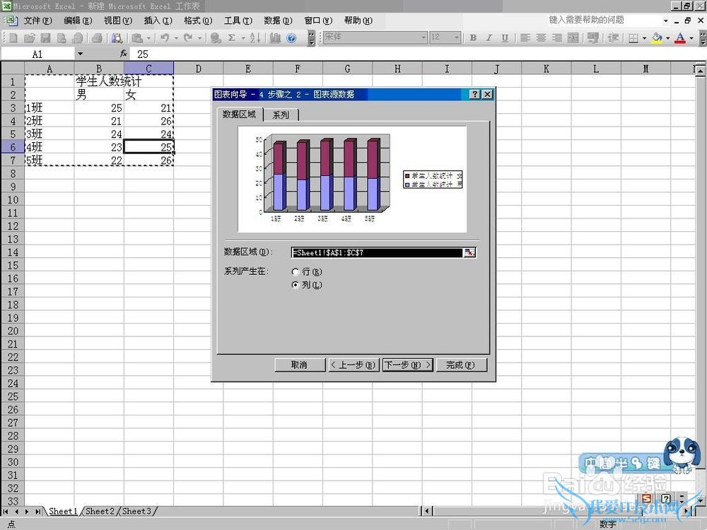This screenshot has width=707, height=530.
Task: Click the chart preview in the wizard
Action: (x=352, y=179)
